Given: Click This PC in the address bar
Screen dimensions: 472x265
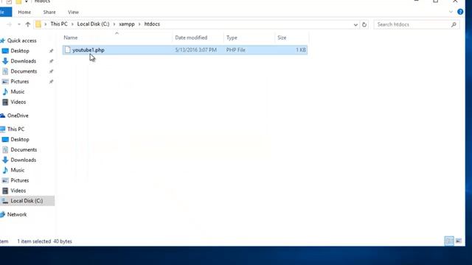Looking at the screenshot, I should pos(59,24).
